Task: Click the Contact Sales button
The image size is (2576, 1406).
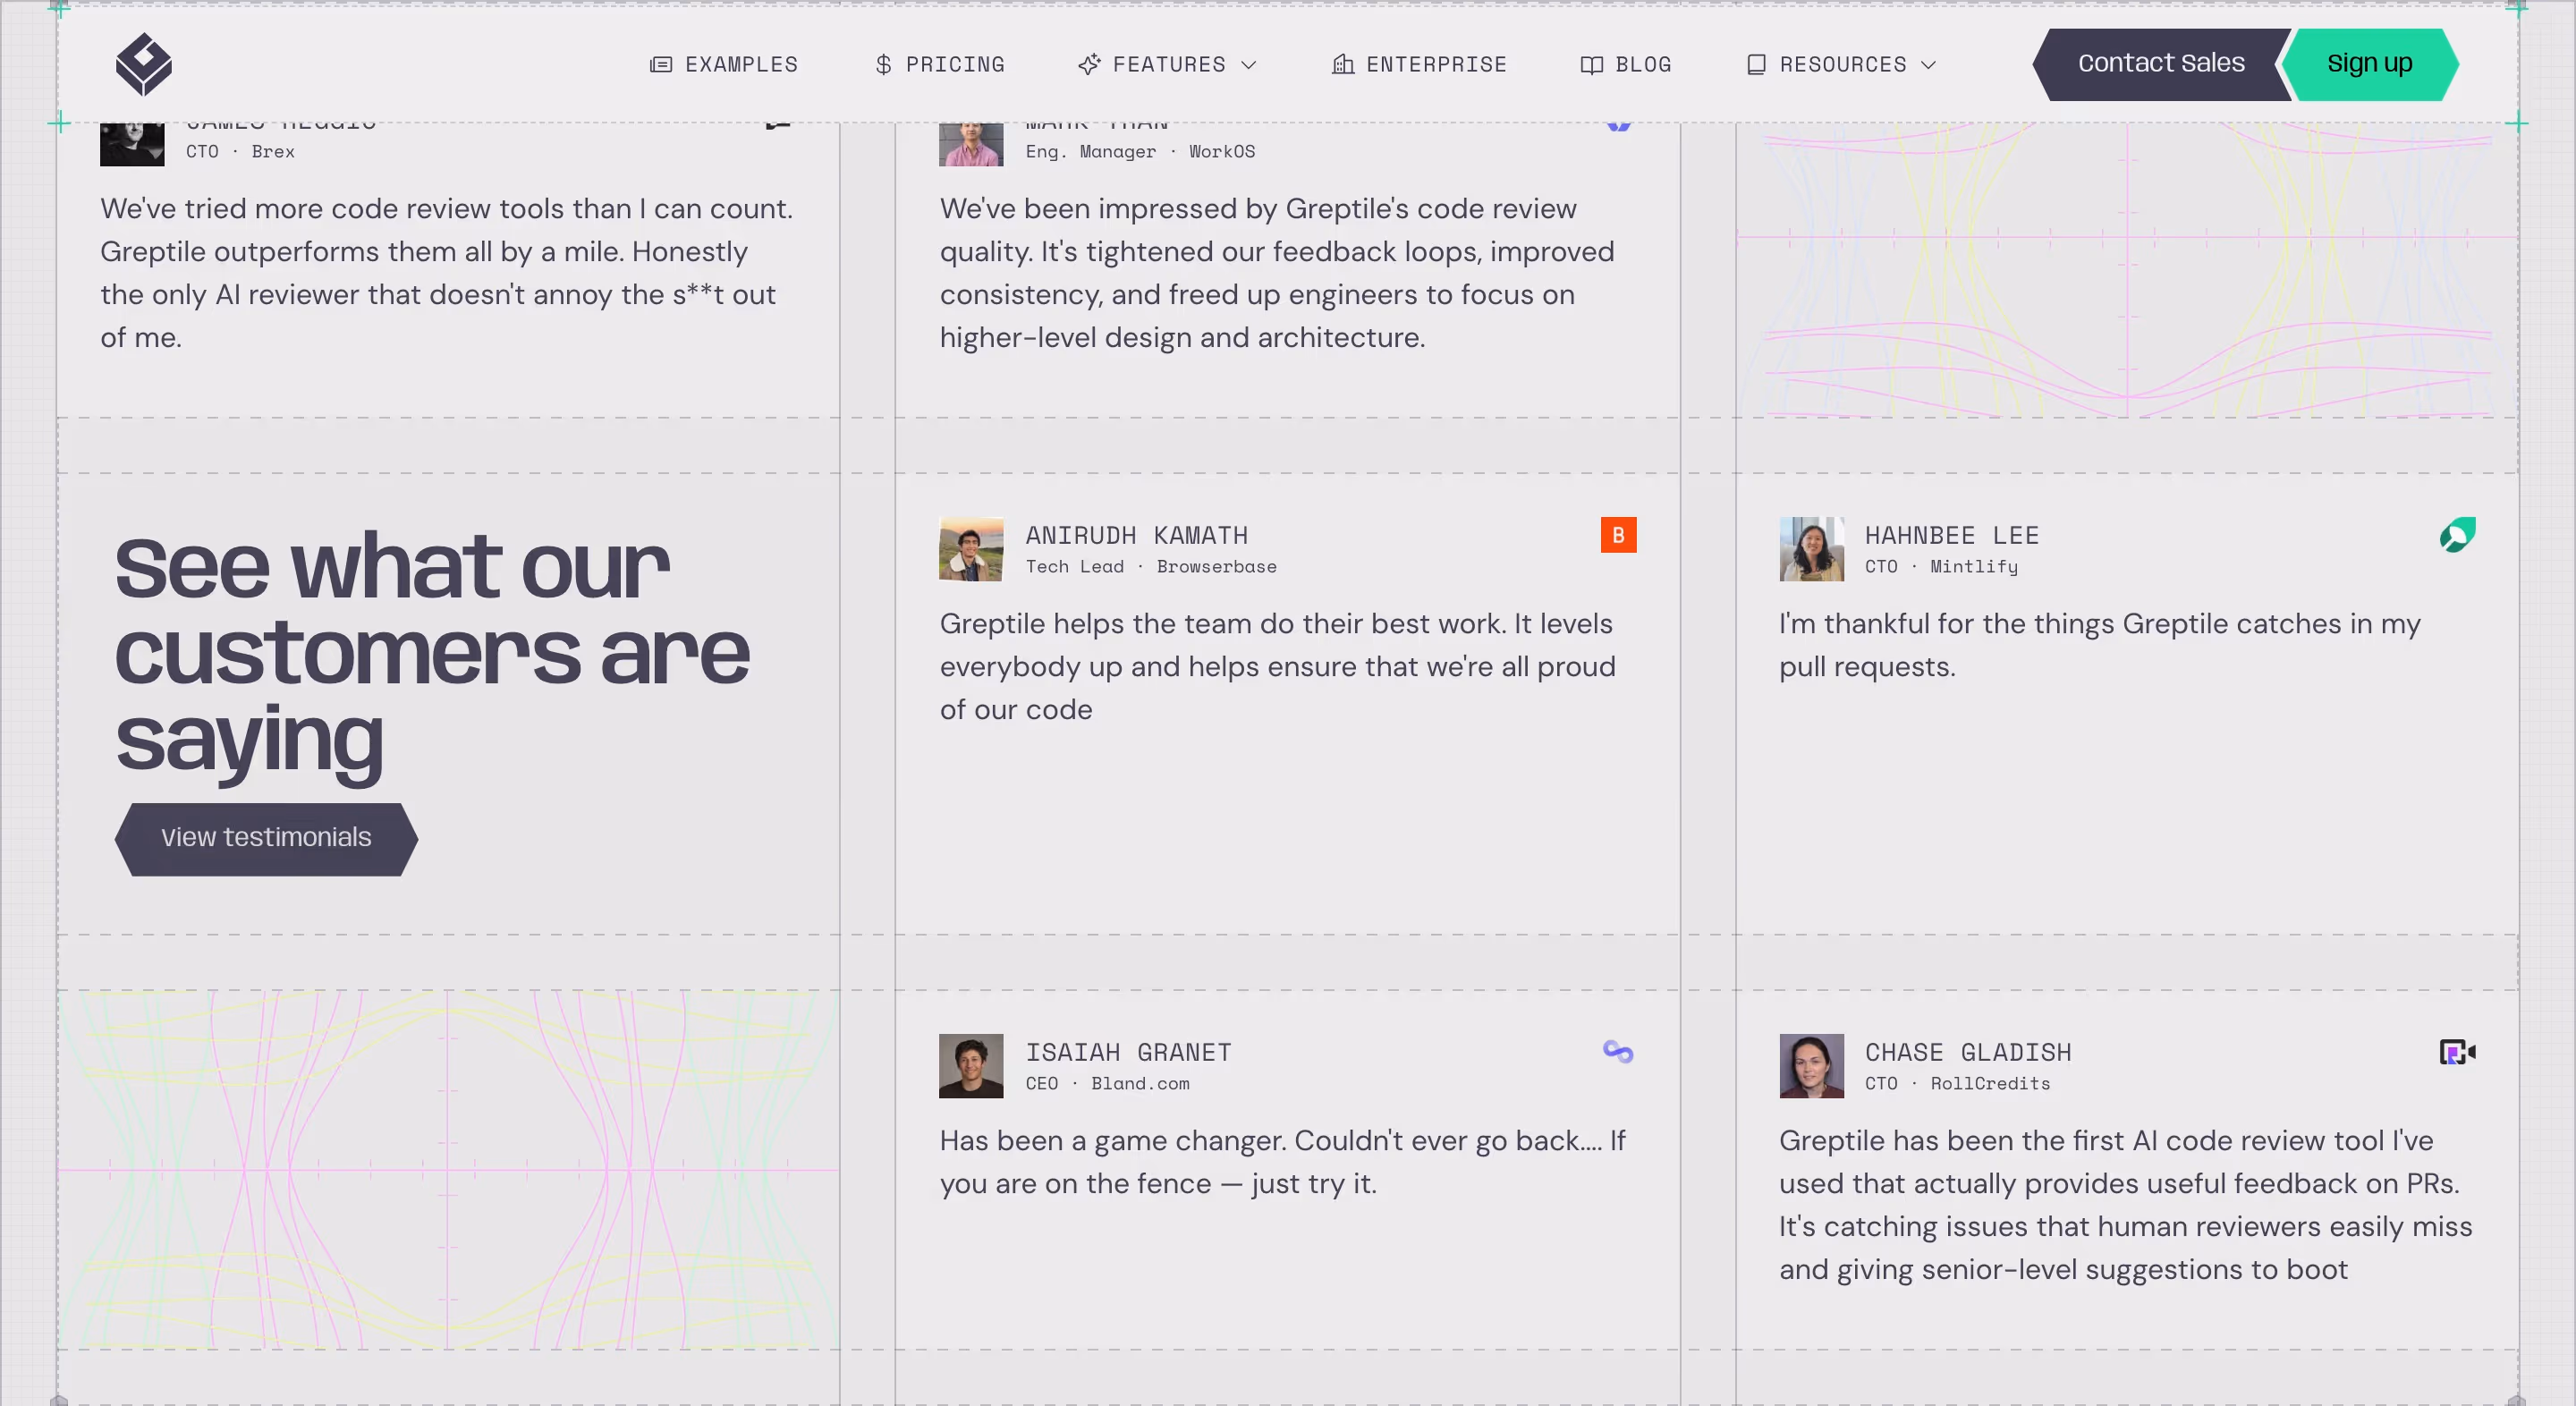Action: (x=2161, y=64)
